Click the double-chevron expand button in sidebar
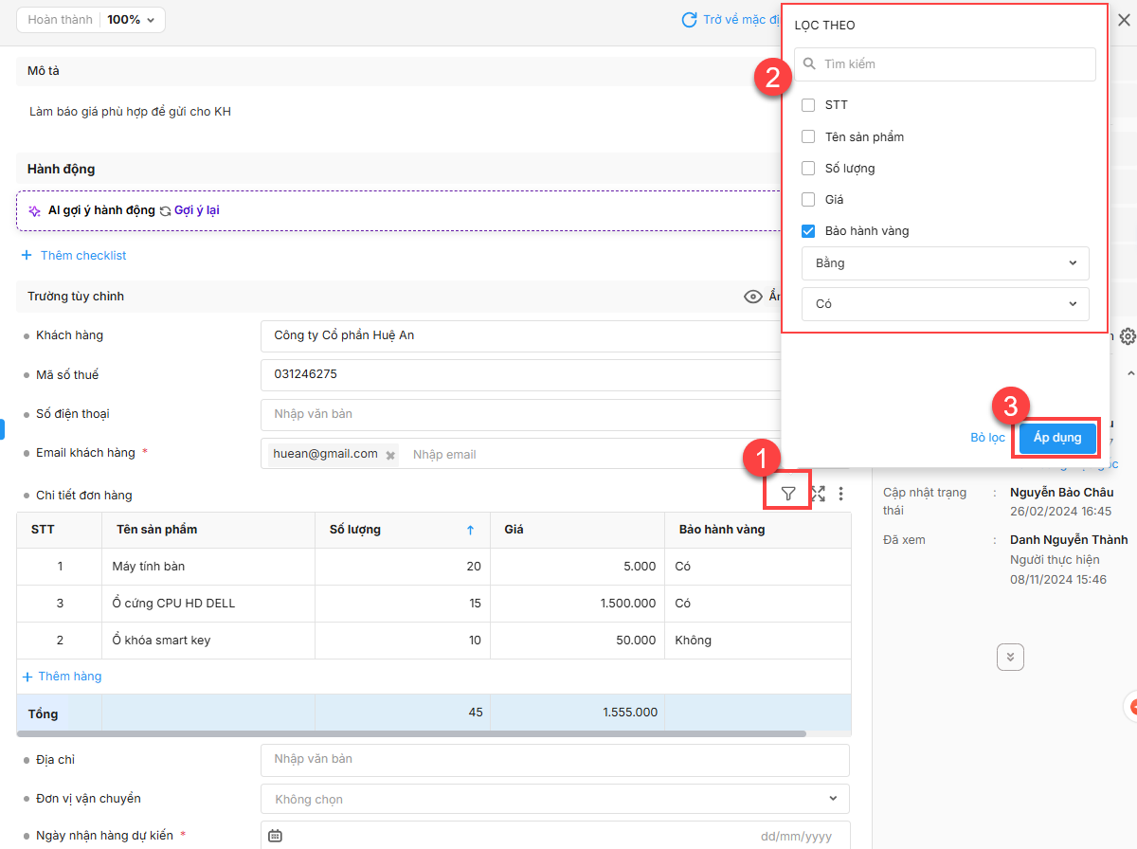Image resolution: width=1137 pixels, height=849 pixels. 1010,657
